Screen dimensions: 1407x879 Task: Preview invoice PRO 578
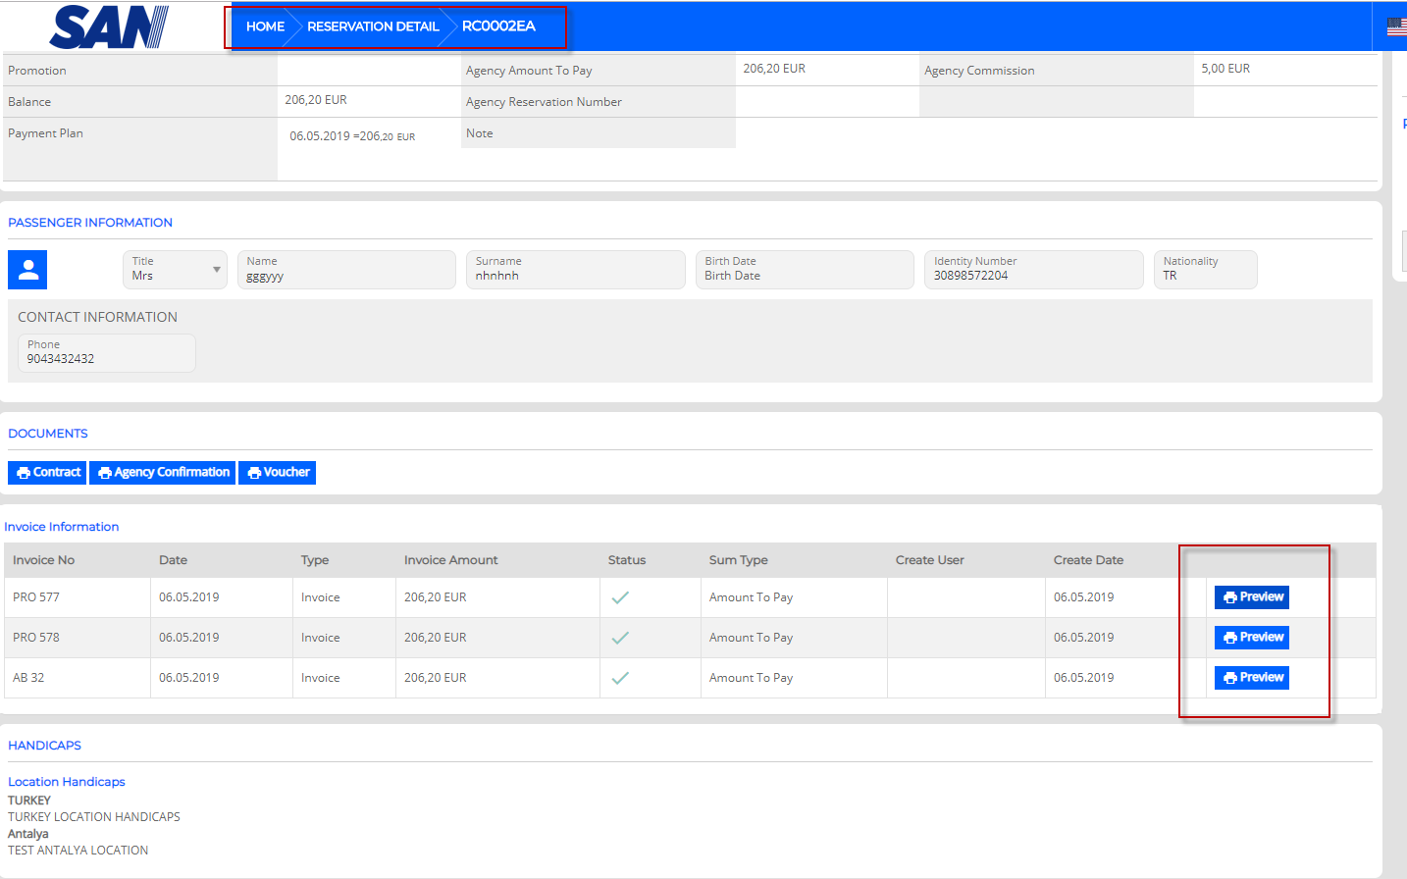point(1252,638)
